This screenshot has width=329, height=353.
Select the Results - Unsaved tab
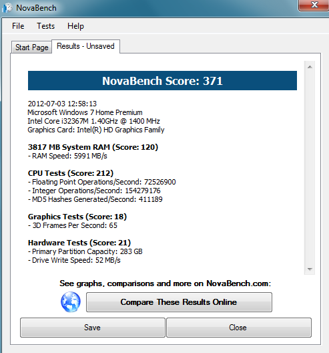85,46
